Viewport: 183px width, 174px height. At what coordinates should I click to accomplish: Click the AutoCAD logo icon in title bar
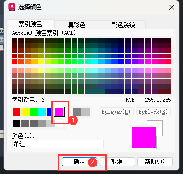point(12,7)
